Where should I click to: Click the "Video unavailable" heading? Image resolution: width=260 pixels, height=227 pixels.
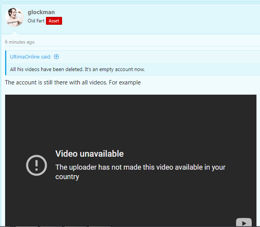(x=90, y=154)
